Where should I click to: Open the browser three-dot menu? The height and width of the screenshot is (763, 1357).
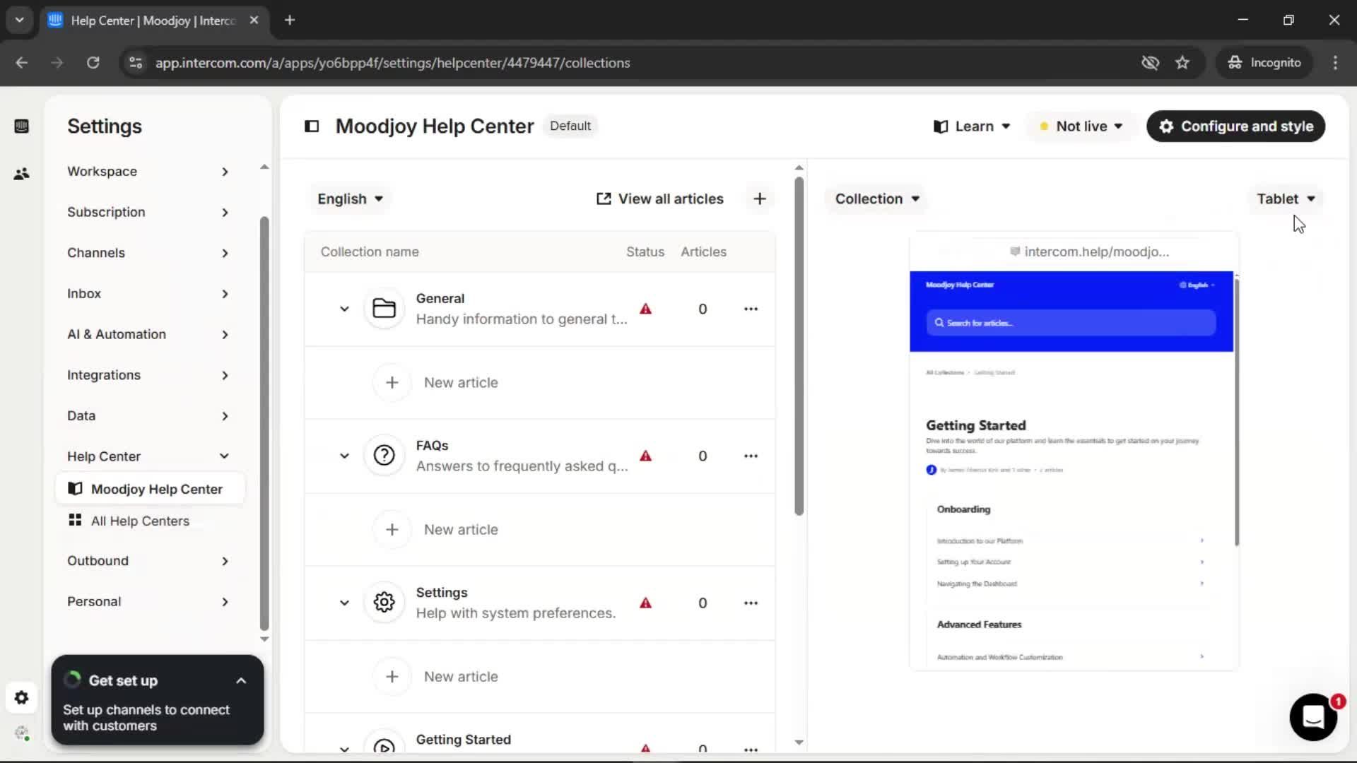coord(1335,62)
